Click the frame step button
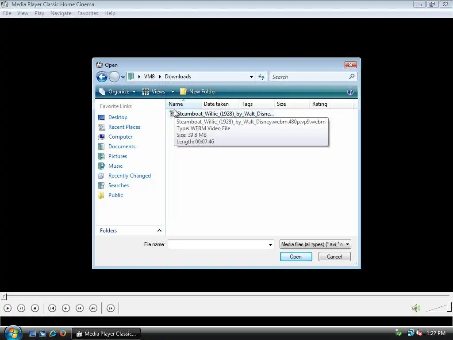Image resolution: width=453 pixels, height=340 pixels. (x=111, y=308)
